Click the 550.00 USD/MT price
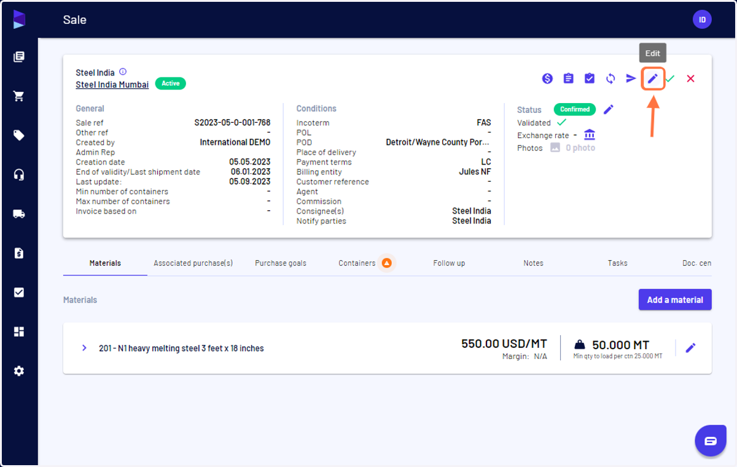Image resolution: width=737 pixels, height=467 pixels. (504, 344)
